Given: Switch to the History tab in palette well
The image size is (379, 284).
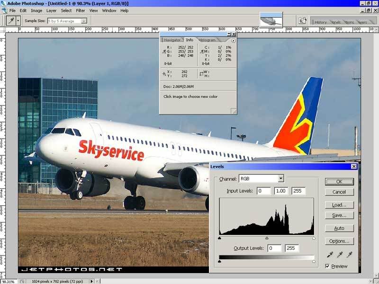Looking at the screenshot, I should coord(320,22).
